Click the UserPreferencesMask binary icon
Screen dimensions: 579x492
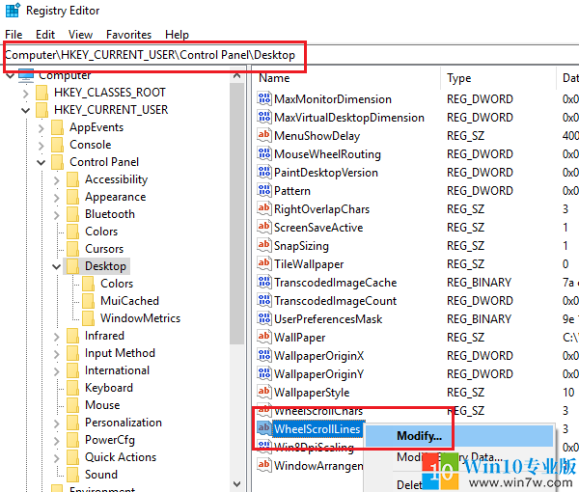pyautogui.click(x=264, y=318)
